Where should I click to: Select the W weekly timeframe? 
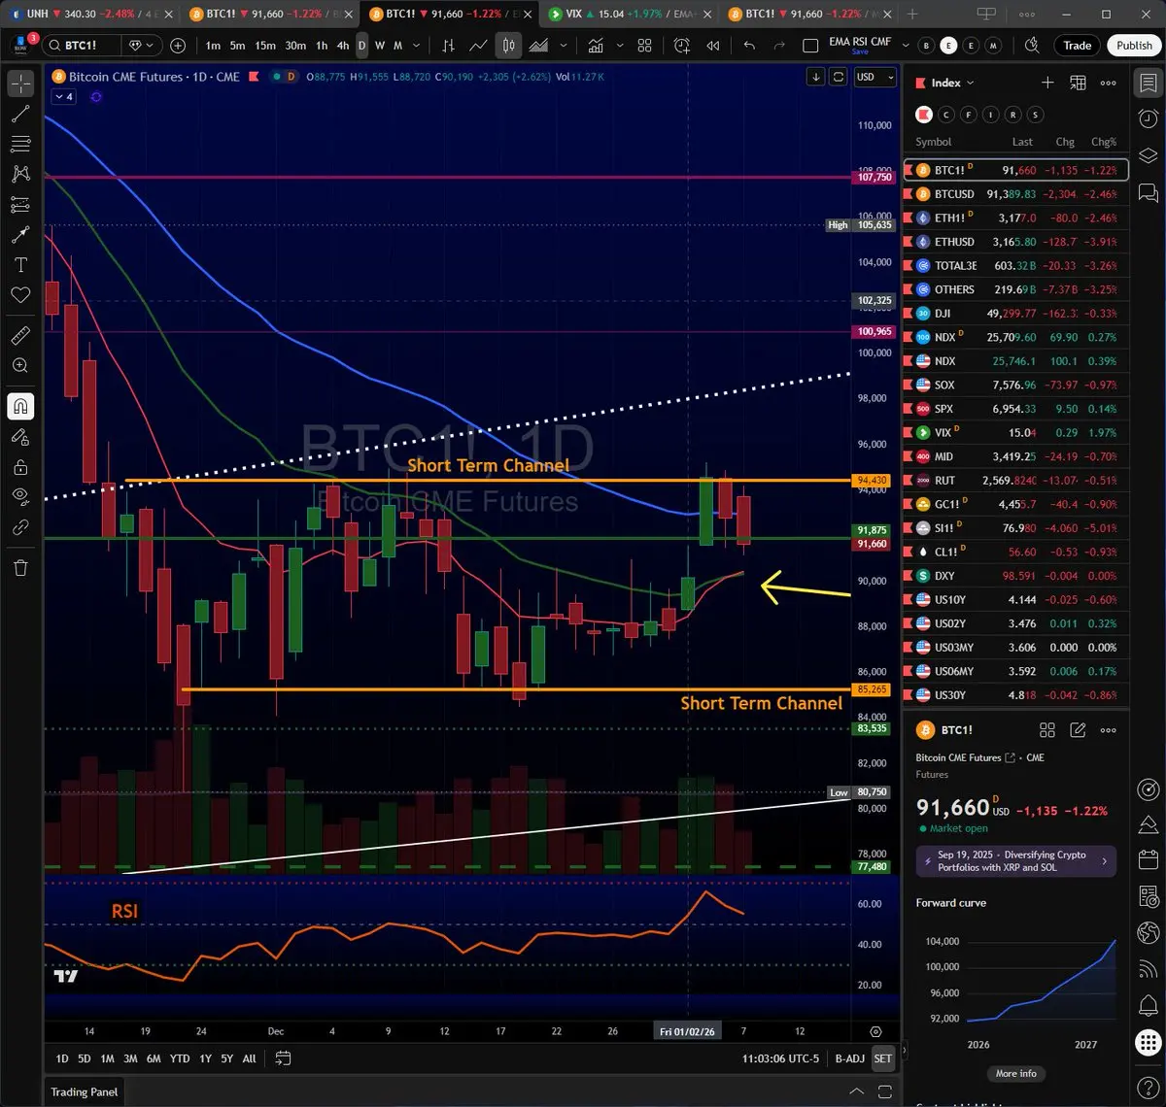380,46
